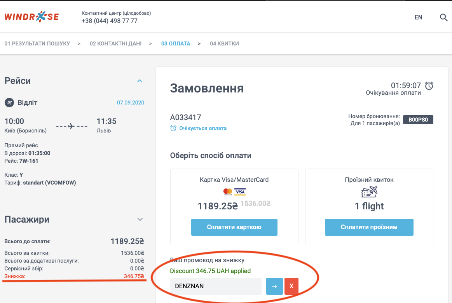Apply promo code with arrow button
This screenshot has height=303, width=452.
coord(274,286)
